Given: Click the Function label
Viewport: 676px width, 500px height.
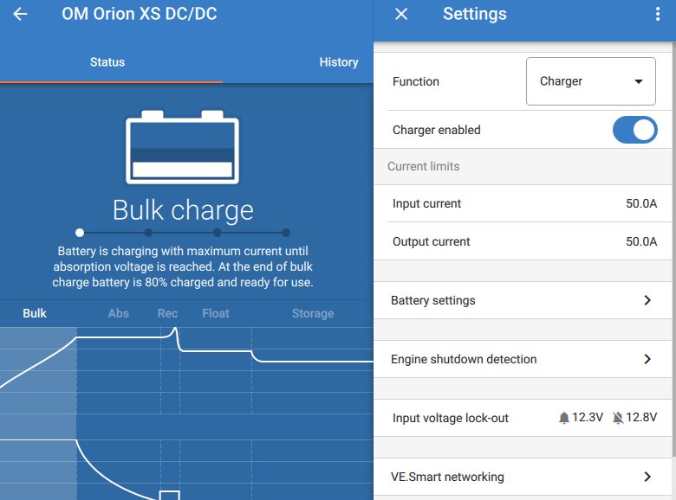Looking at the screenshot, I should pos(416,81).
